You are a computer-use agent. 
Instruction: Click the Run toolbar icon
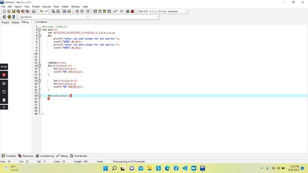[x=100, y=12]
